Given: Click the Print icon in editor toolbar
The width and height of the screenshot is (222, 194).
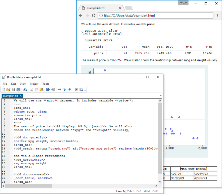Looking at the screenshot, I should (18, 90).
